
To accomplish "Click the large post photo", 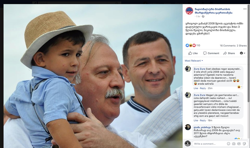I will (93, 76).
